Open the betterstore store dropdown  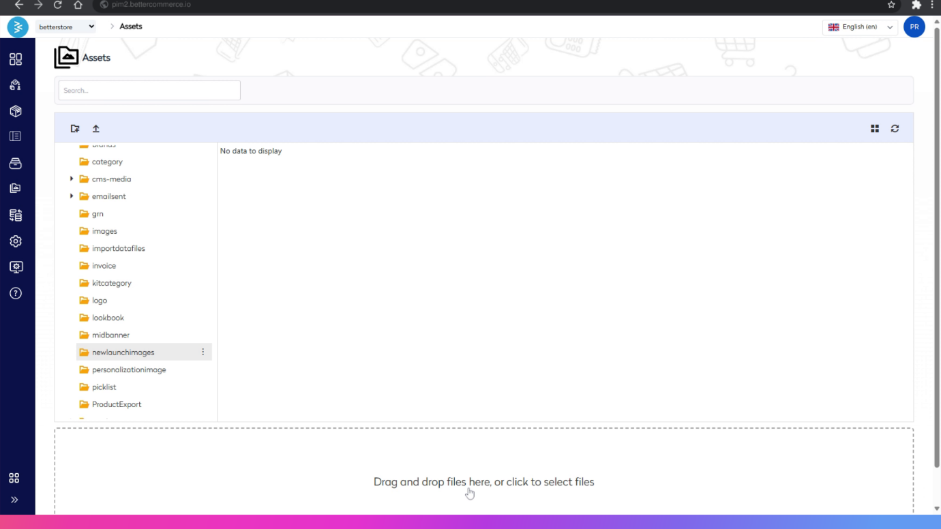[66, 27]
